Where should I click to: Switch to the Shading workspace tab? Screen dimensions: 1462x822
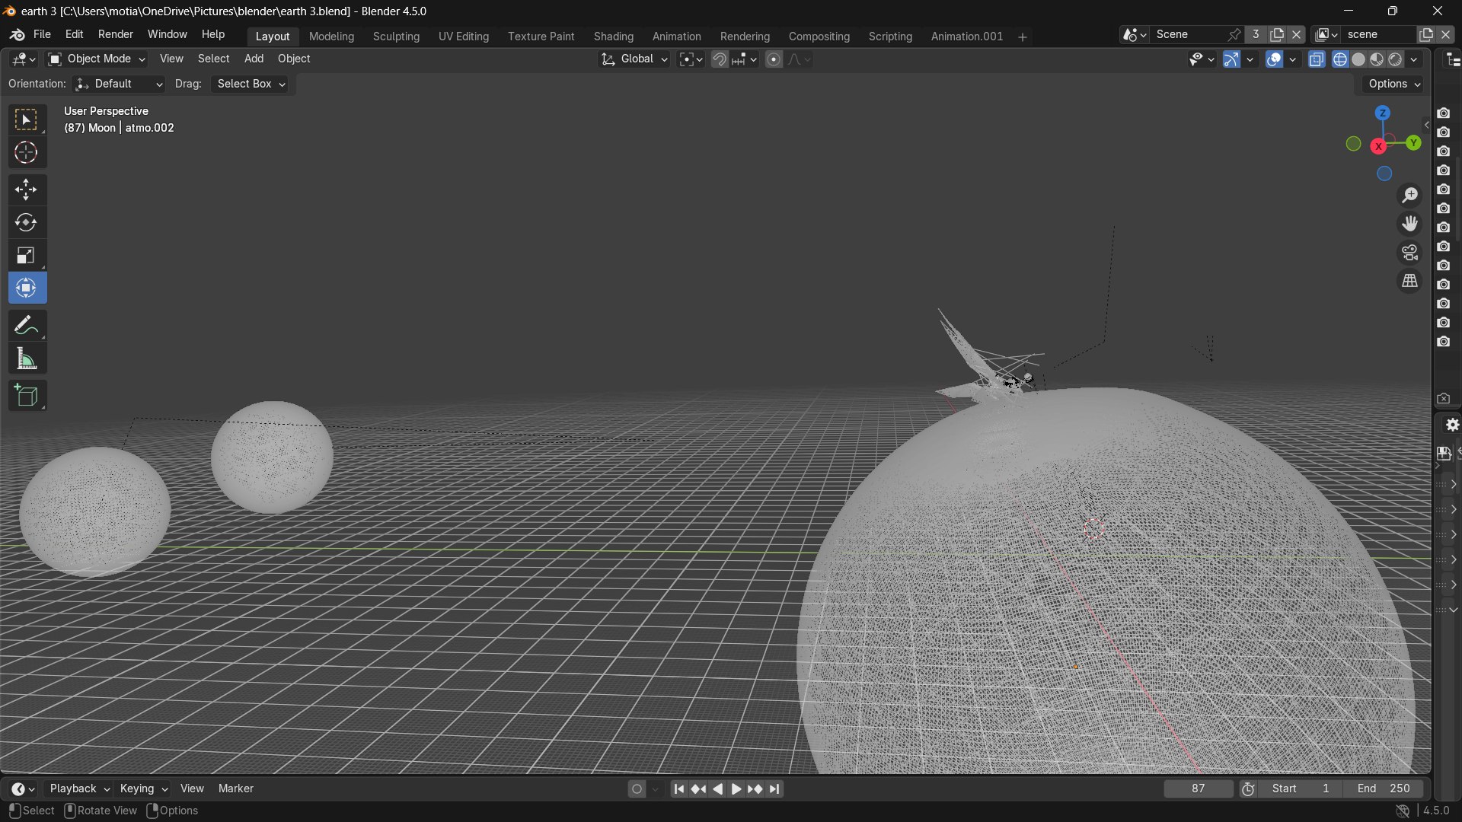pyautogui.click(x=613, y=37)
